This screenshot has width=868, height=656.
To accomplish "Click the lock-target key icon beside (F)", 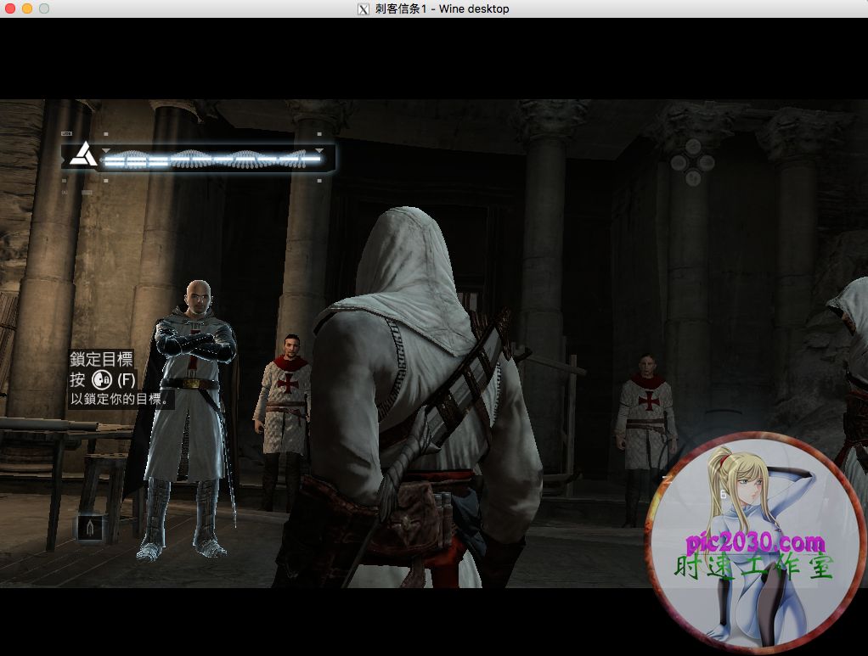I will point(102,380).
